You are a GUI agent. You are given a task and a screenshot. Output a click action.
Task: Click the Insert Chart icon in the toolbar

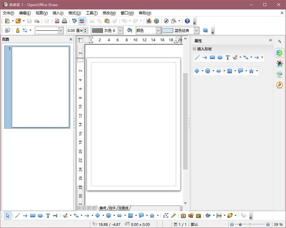pos(149,21)
